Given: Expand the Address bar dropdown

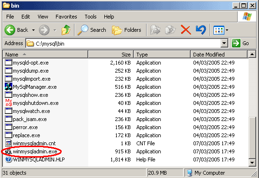Looking at the screenshot, I should click(x=224, y=43).
